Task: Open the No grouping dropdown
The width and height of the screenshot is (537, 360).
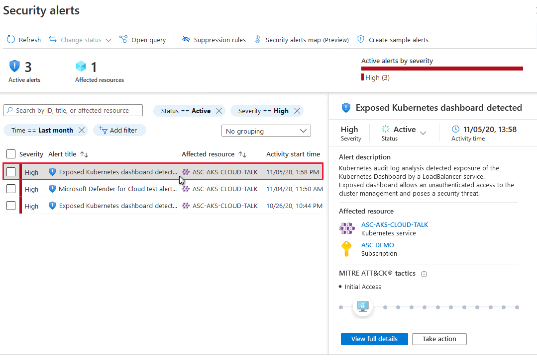Action: click(266, 131)
